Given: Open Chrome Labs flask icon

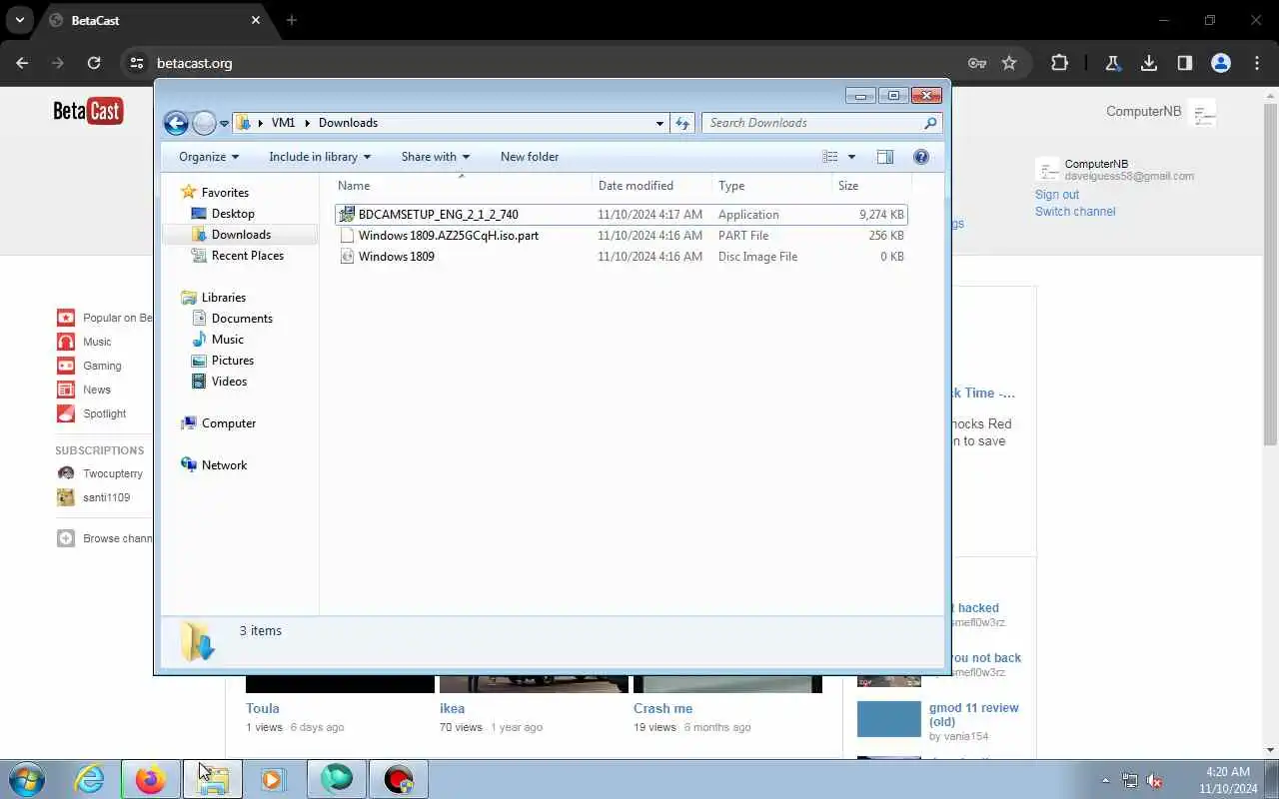Looking at the screenshot, I should (1112, 63).
